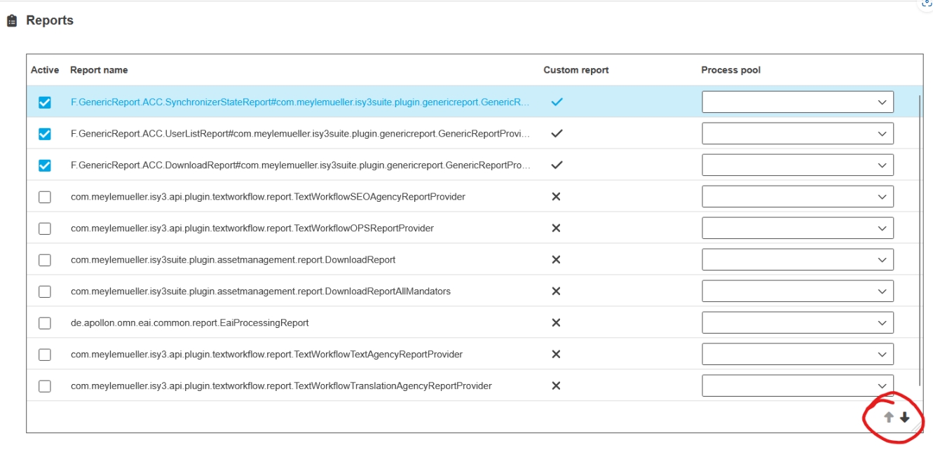Viewport: 933px width, 452px height.
Task: Click custom report X for TextWorkflowSEOAgencyReportProvider
Action: [556, 197]
